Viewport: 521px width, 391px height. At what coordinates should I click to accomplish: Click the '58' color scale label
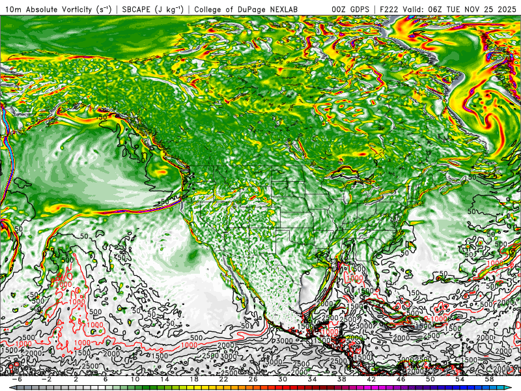489,379
